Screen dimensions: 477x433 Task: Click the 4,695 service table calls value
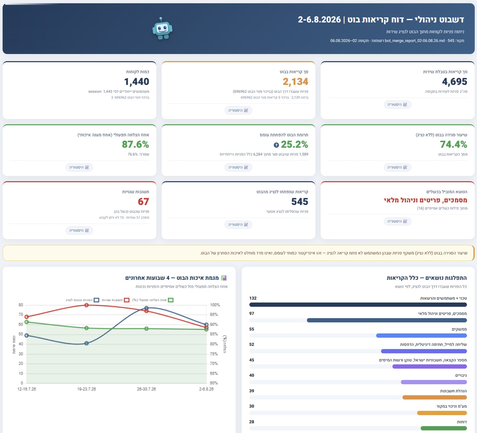click(454, 81)
